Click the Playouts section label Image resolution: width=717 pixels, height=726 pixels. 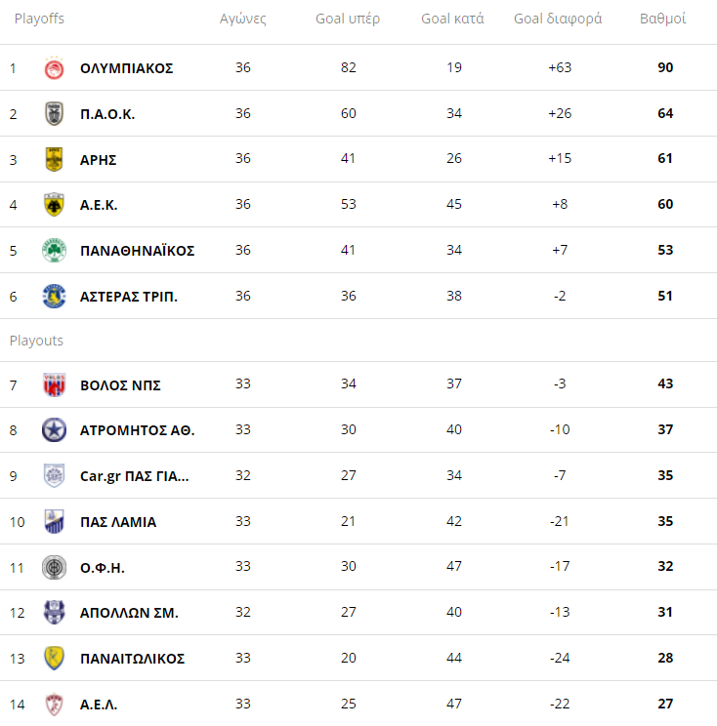point(36,341)
